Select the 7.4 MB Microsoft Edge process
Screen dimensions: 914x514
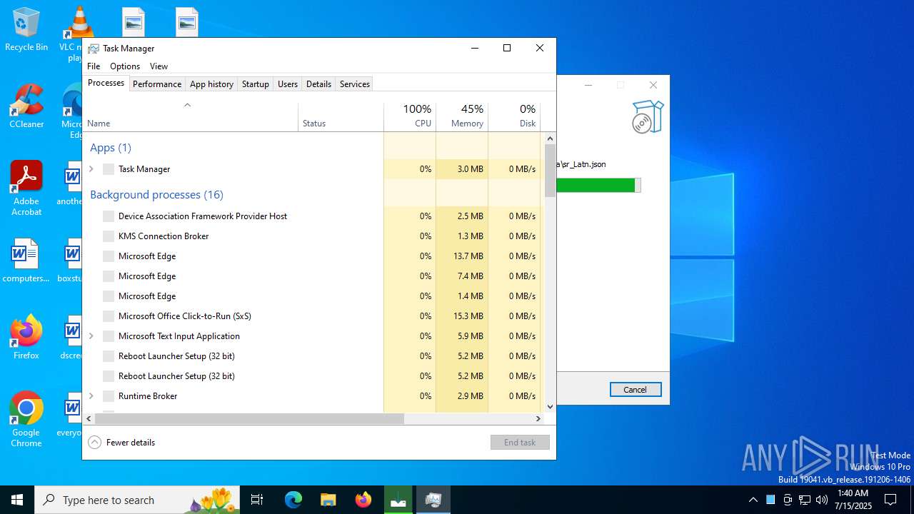click(312, 276)
